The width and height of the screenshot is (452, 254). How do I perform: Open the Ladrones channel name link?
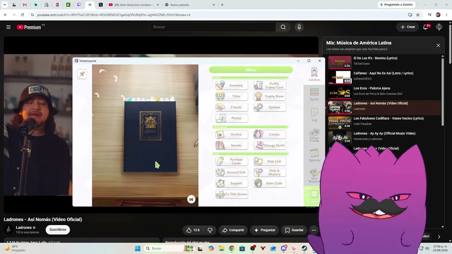click(x=24, y=228)
